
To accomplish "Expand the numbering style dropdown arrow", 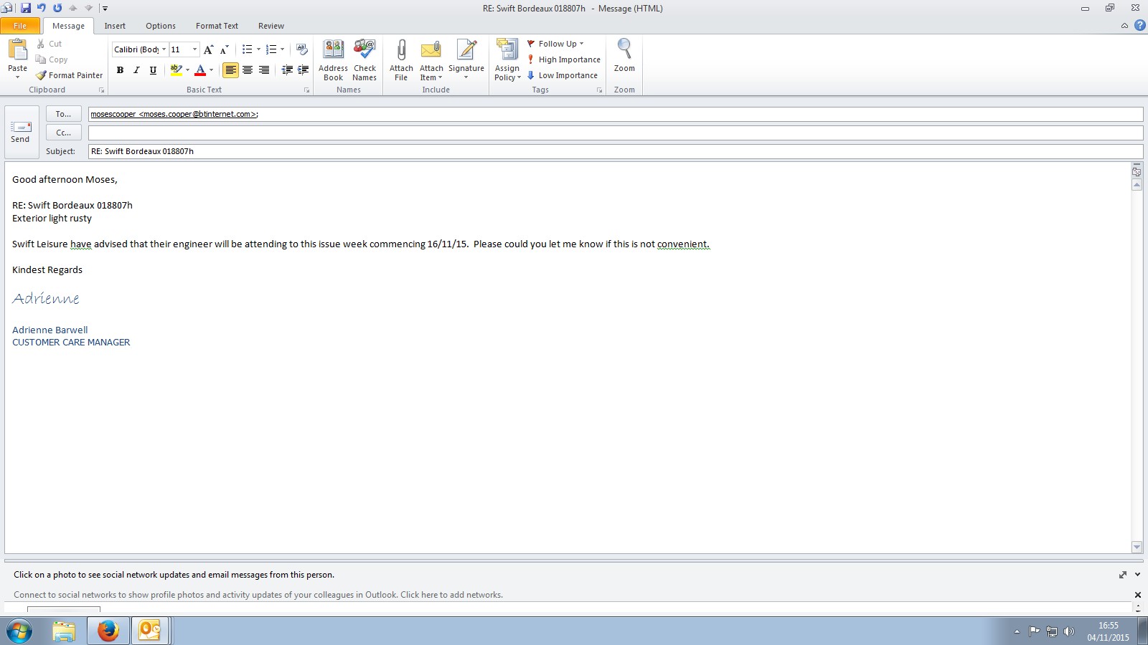I will pos(282,49).
